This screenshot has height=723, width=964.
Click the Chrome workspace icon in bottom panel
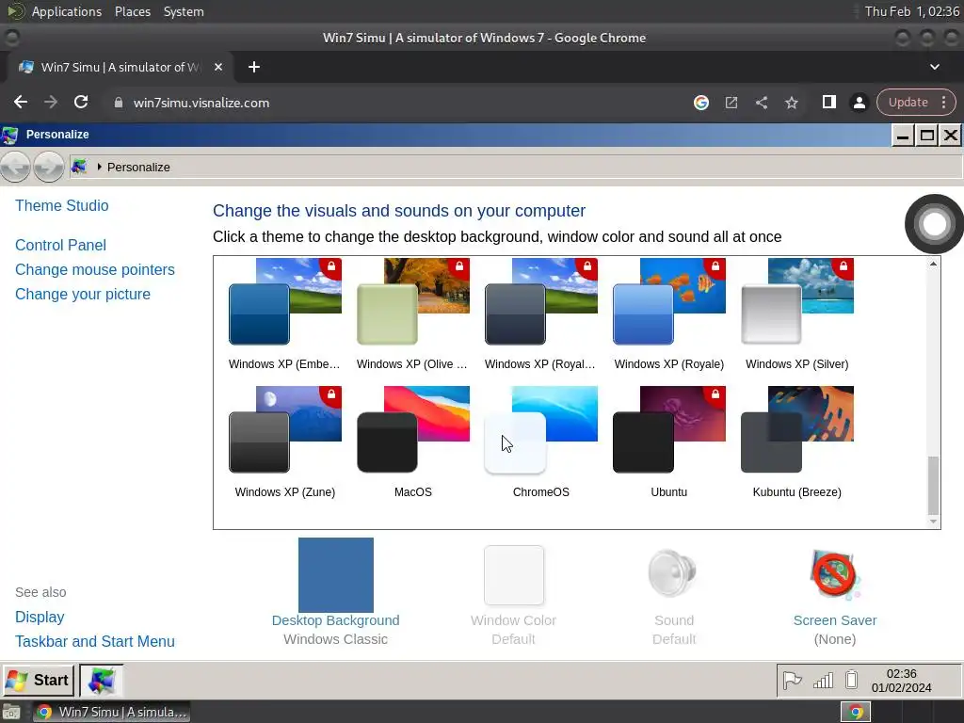(x=855, y=713)
